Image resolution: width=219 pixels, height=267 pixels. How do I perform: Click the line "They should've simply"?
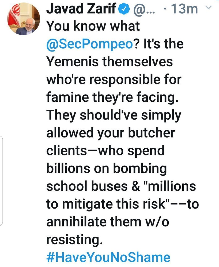pos(114,115)
